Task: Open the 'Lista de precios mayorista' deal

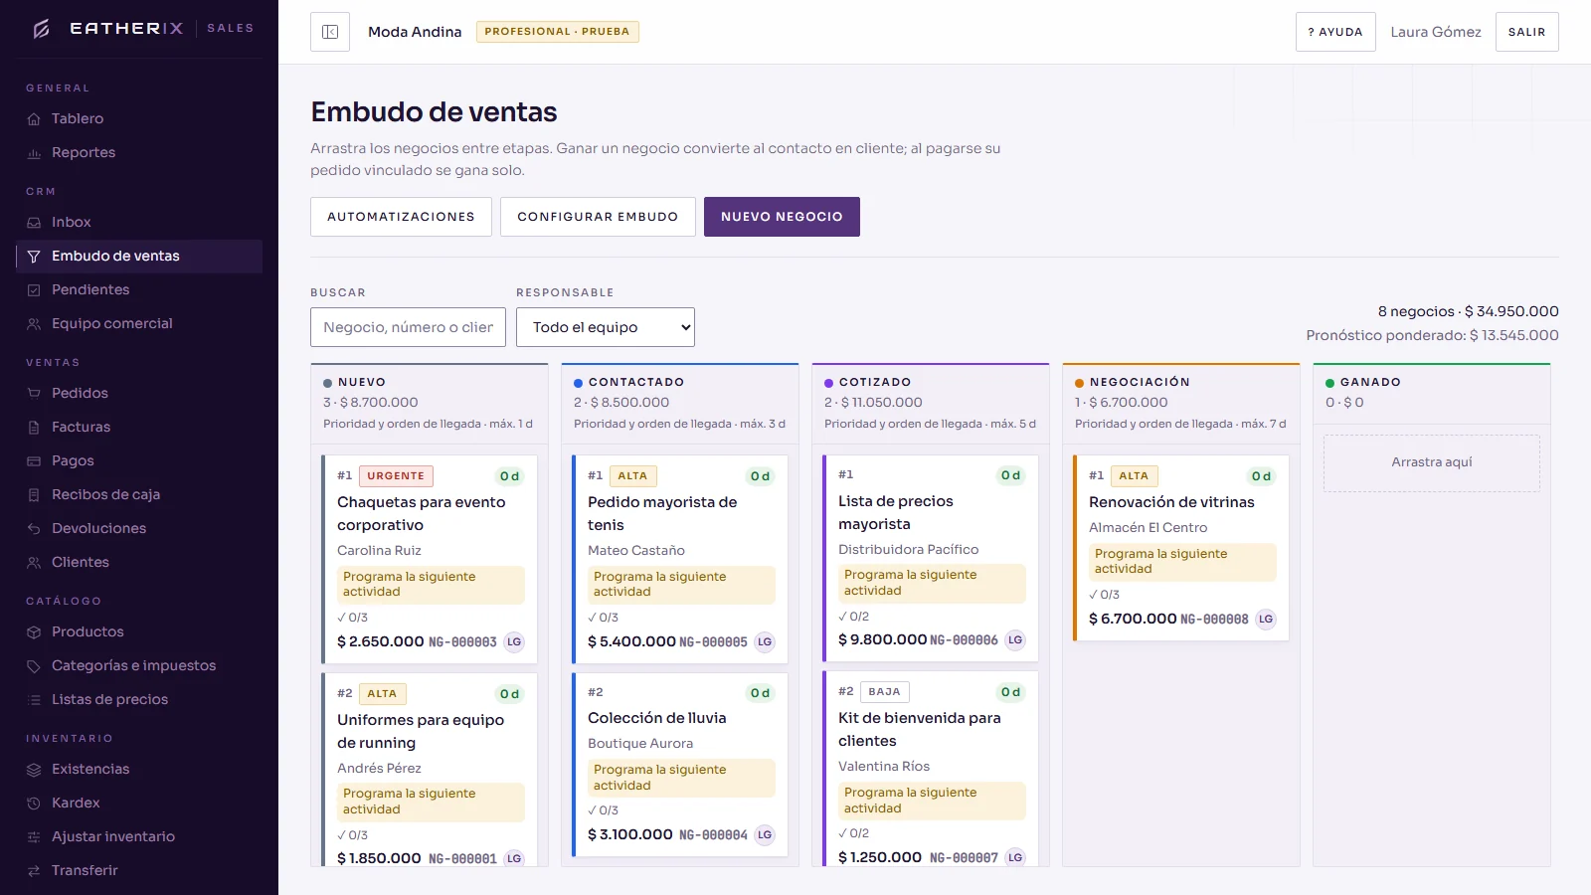Action: point(930,558)
